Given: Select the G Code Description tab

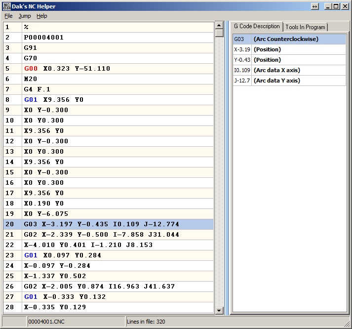Looking at the screenshot, I should (257, 27).
